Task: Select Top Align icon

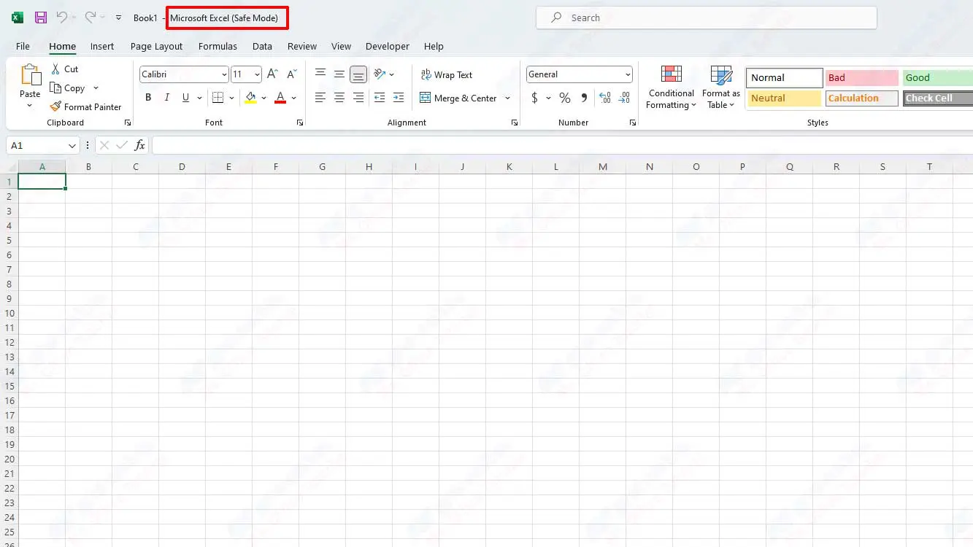Action: (320, 74)
